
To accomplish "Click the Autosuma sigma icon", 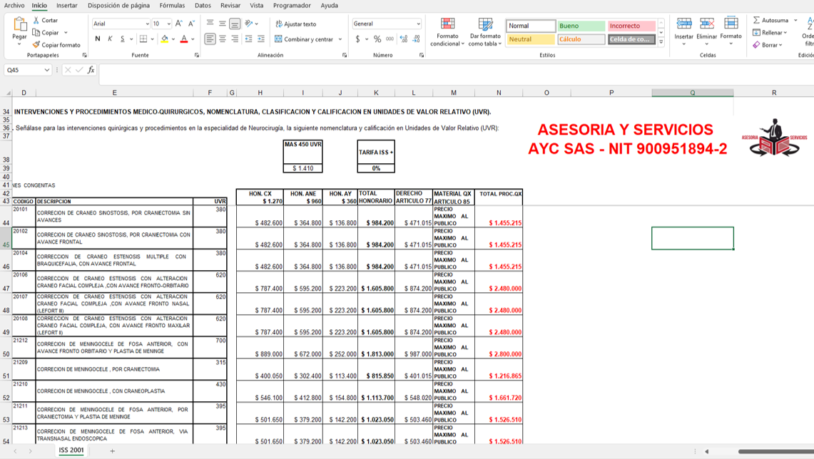I will pyautogui.click(x=756, y=20).
